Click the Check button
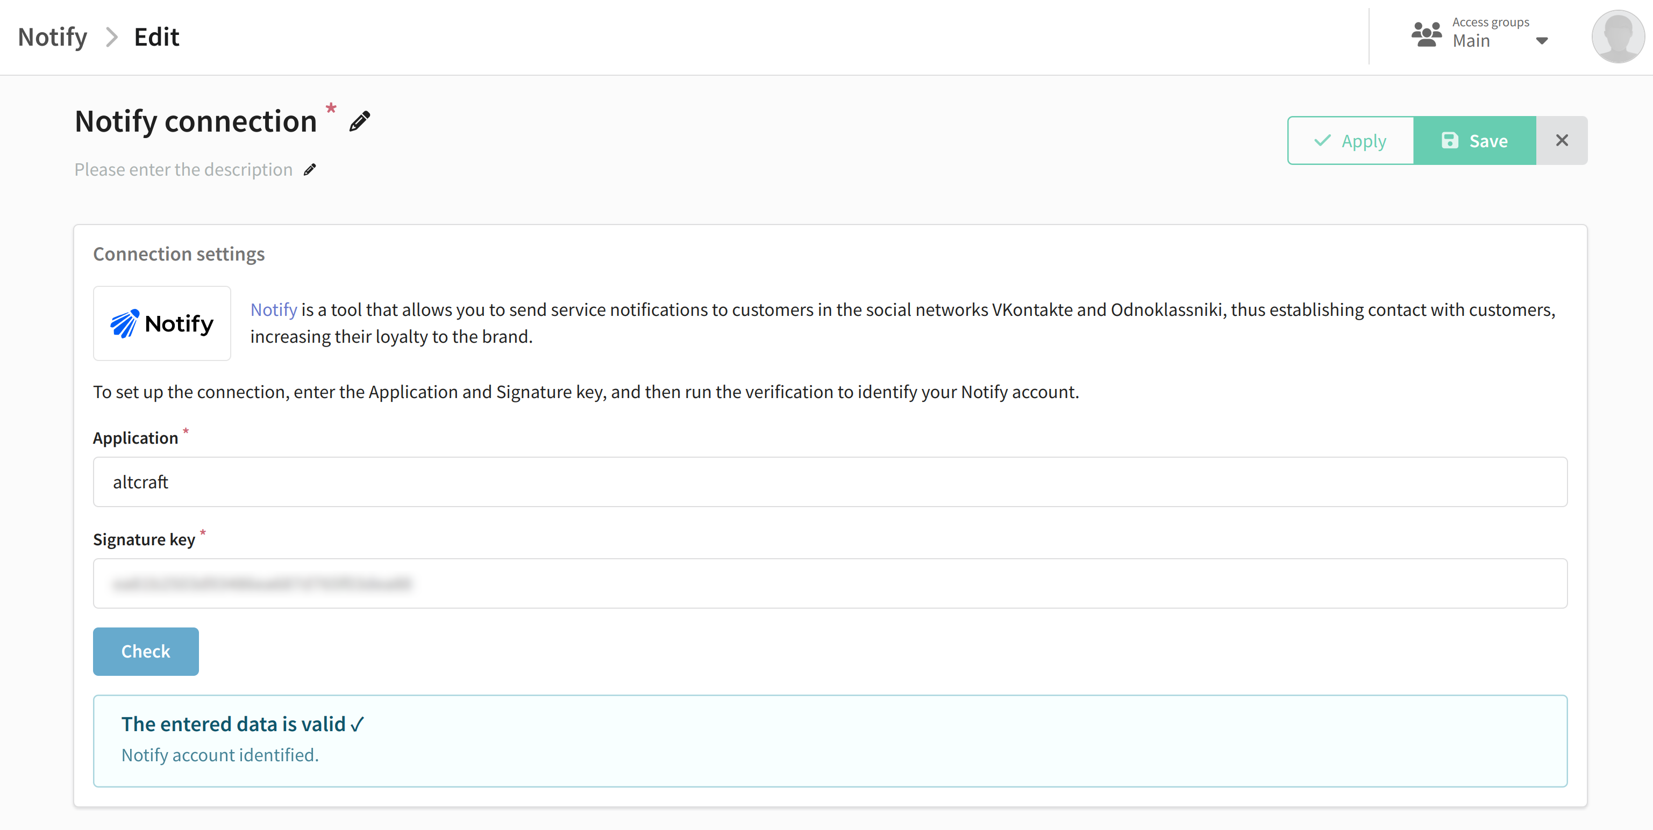 tap(146, 651)
